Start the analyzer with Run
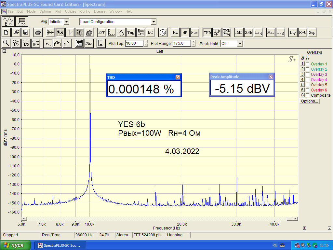The width and height of the screenshot is (333, 250). pos(8,21)
